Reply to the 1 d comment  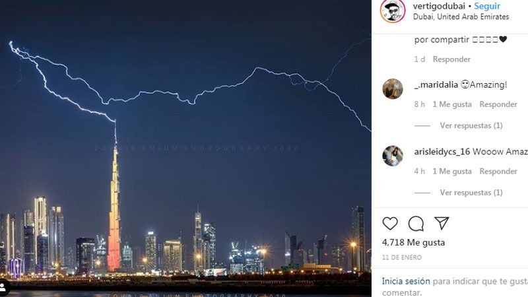tap(451, 59)
